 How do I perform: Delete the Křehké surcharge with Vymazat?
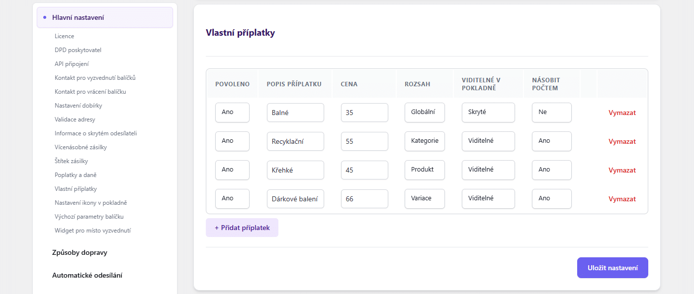click(x=622, y=170)
